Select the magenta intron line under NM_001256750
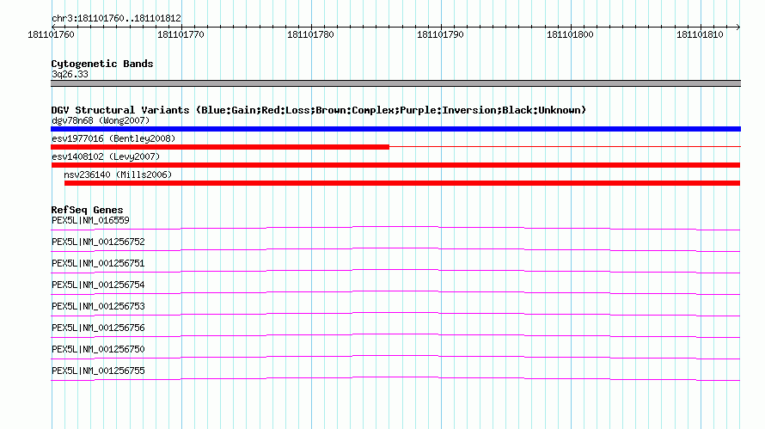 click(x=395, y=355)
